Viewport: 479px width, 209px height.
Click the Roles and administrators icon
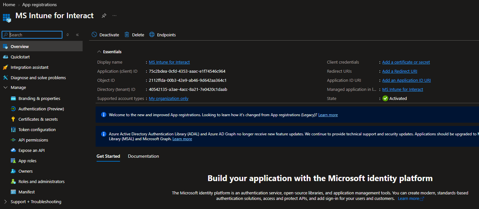click(x=13, y=181)
